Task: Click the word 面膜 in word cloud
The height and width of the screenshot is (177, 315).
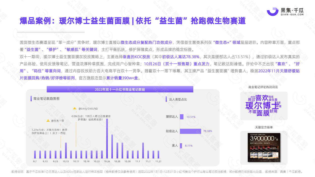Action: 263,113
